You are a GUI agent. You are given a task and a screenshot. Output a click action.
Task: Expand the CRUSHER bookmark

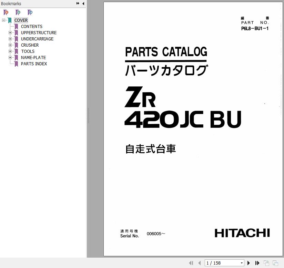pos(10,45)
